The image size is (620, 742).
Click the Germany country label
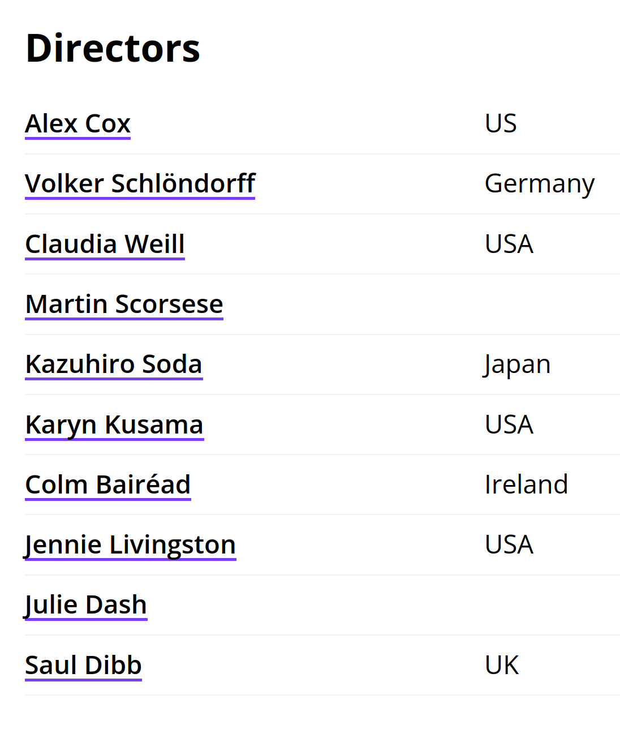point(540,184)
